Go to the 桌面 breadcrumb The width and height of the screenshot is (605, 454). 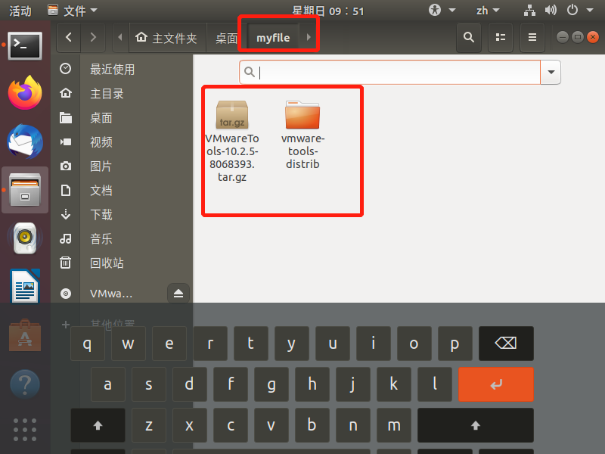[x=226, y=37]
